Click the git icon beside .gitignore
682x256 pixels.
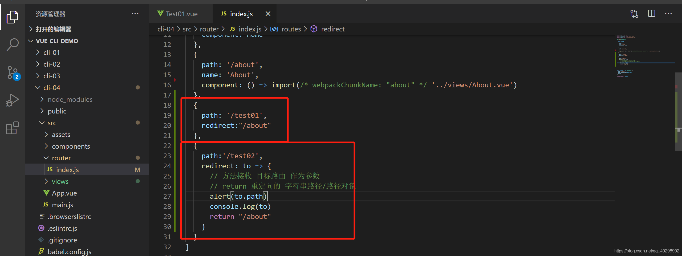coord(41,240)
